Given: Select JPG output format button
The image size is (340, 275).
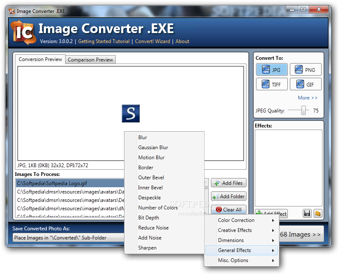Looking at the screenshot, I should (271, 69).
